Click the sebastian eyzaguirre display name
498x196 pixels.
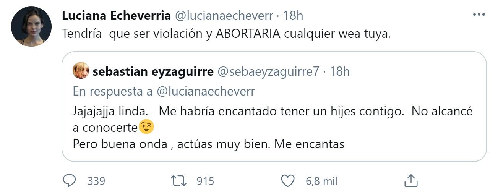[x=153, y=71]
